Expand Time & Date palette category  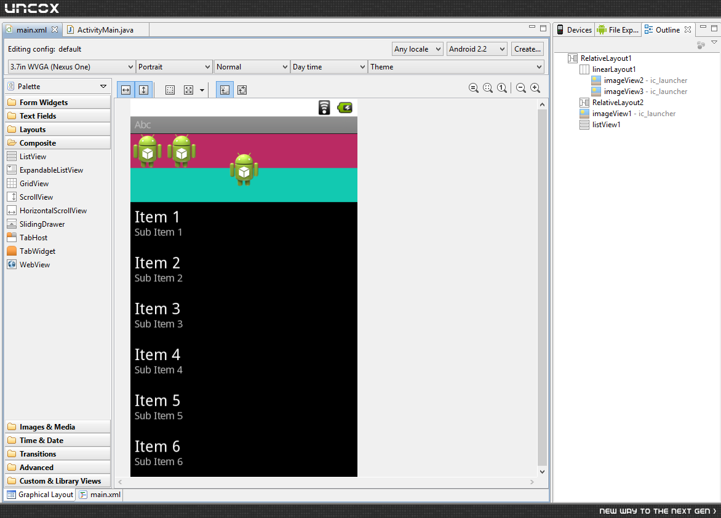tap(58, 440)
